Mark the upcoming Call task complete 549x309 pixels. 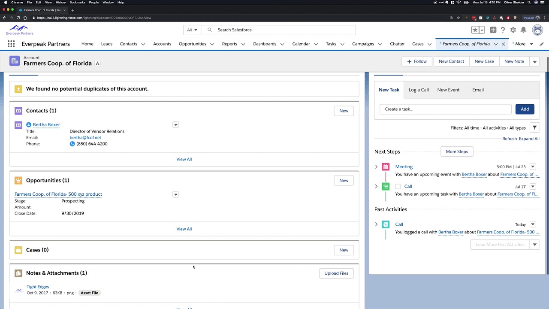point(398,187)
